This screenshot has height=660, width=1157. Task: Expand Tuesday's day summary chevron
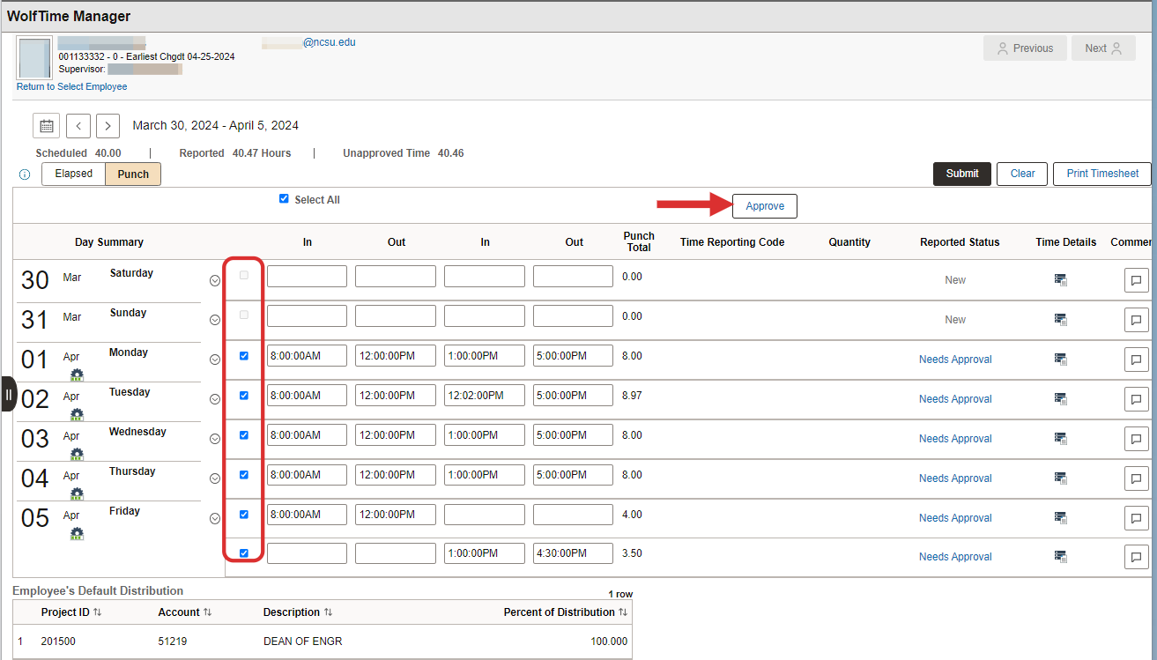click(215, 399)
